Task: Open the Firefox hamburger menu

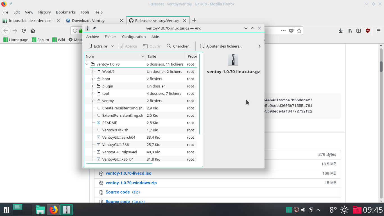Action: [x=379, y=31]
